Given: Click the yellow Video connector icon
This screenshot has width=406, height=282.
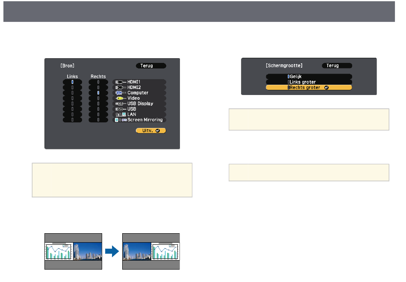Looking at the screenshot, I should (121, 98).
